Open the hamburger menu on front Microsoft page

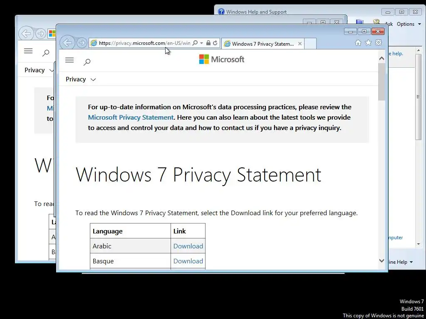(69, 60)
